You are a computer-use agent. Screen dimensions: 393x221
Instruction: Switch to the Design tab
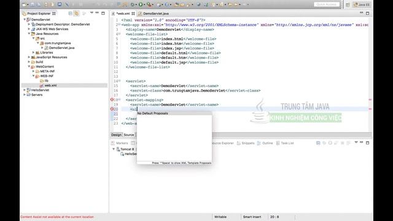point(116,135)
